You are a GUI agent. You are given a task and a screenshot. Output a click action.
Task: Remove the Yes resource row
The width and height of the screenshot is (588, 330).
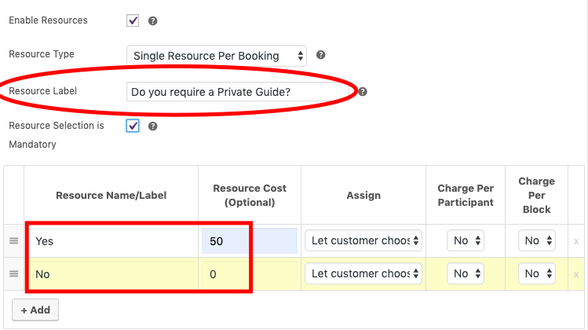(576, 241)
